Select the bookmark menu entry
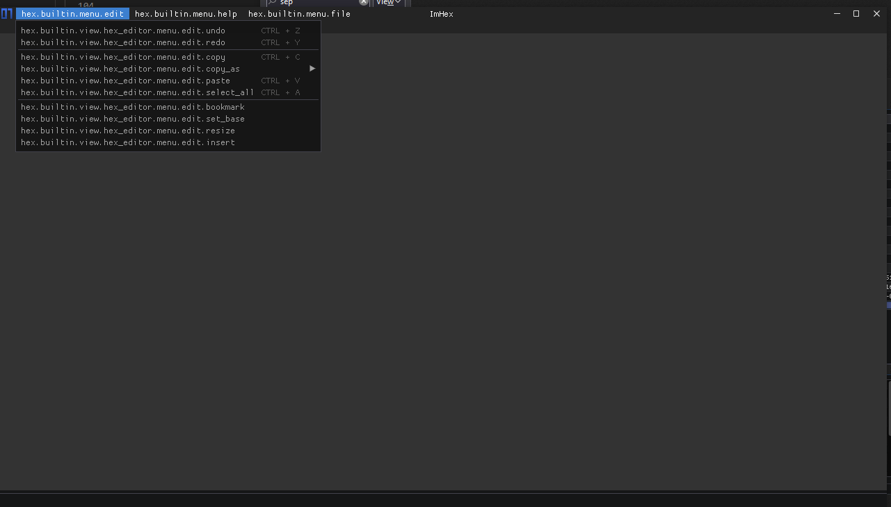The image size is (891, 507). (x=132, y=106)
